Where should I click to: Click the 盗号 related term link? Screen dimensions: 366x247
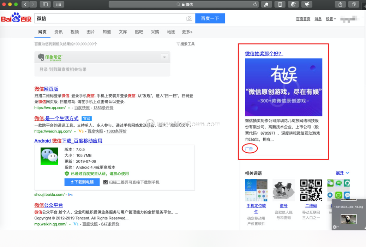pyautogui.click(x=284, y=206)
